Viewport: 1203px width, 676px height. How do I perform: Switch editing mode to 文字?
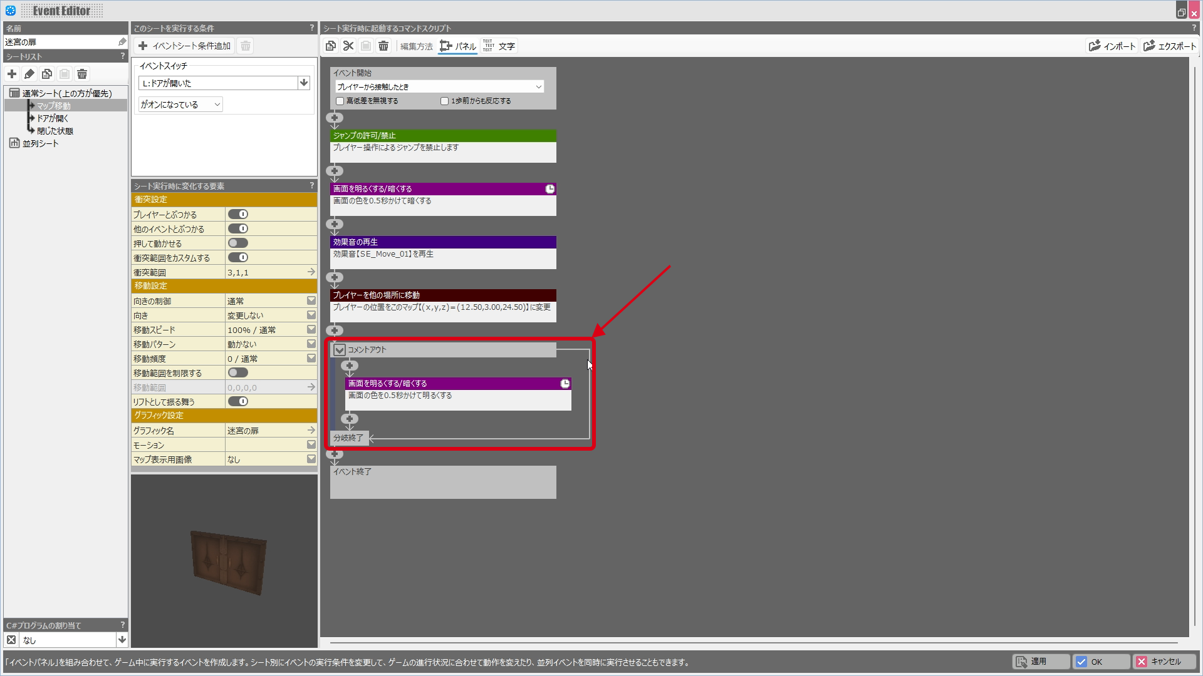pos(499,46)
